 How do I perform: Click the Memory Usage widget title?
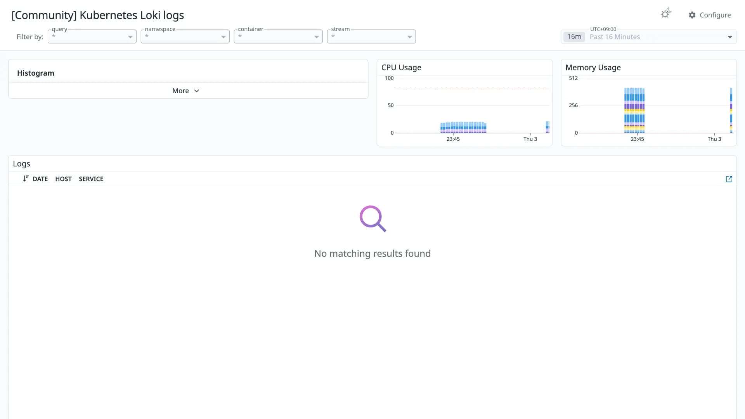(593, 68)
